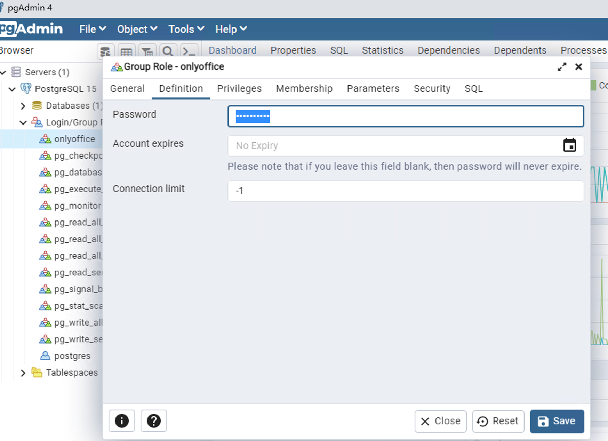Open the Dependents tab

520,50
